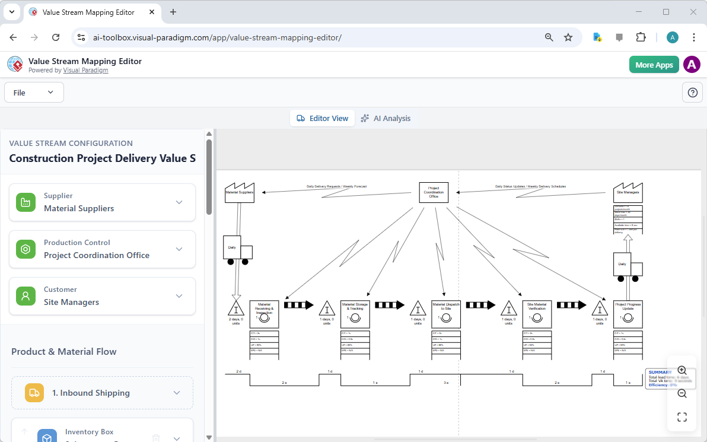The width and height of the screenshot is (707, 442).
Task: Switch to the AI Analysis tab
Action: click(386, 118)
